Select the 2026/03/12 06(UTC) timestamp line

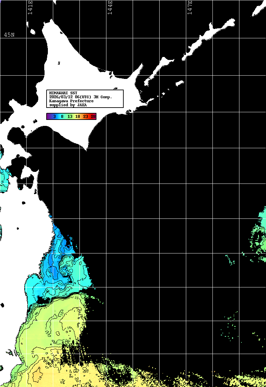pyautogui.click(x=80, y=97)
